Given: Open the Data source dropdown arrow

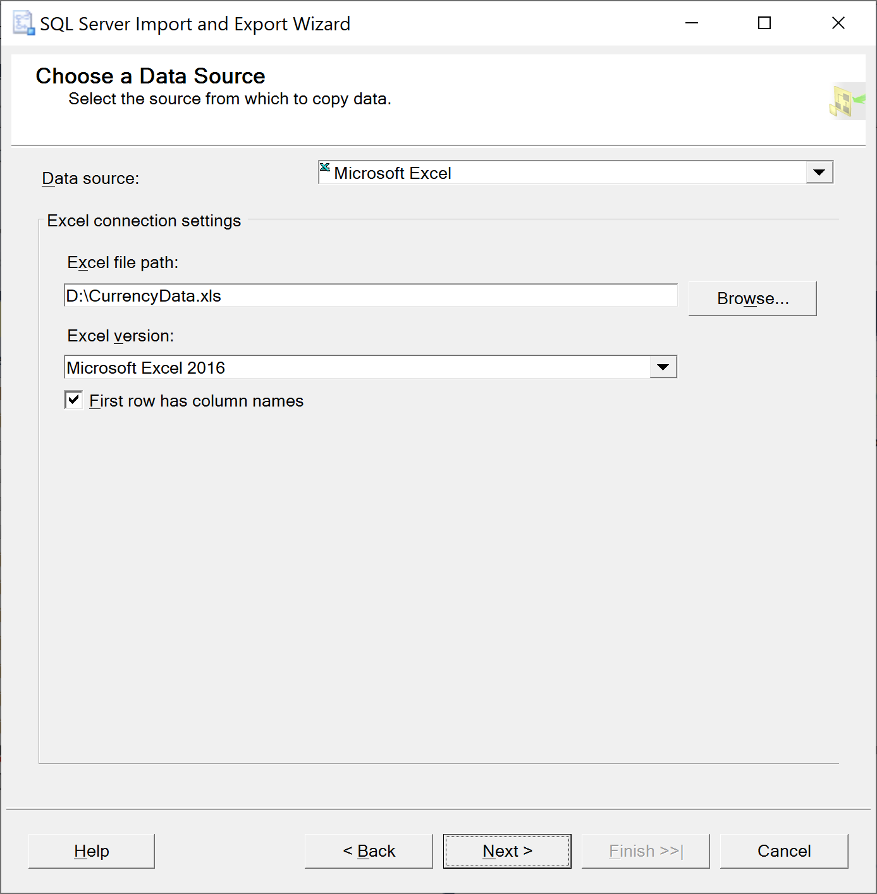Looking at the screenshot, I should (x=819, y=172).
